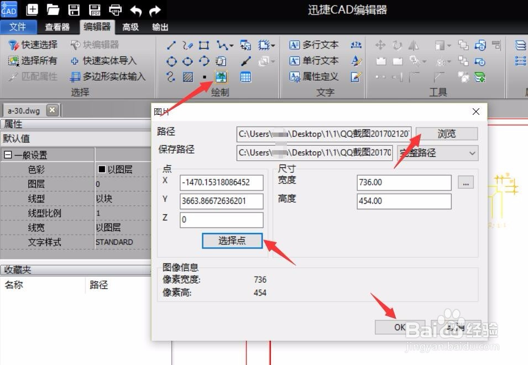Click Quick Entity Import (快速实体导入)

[103, 61]
